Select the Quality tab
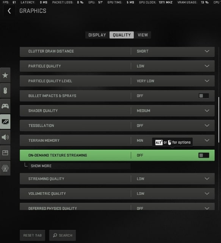Viewport: 221px width, 243px height. click(122, 35)
